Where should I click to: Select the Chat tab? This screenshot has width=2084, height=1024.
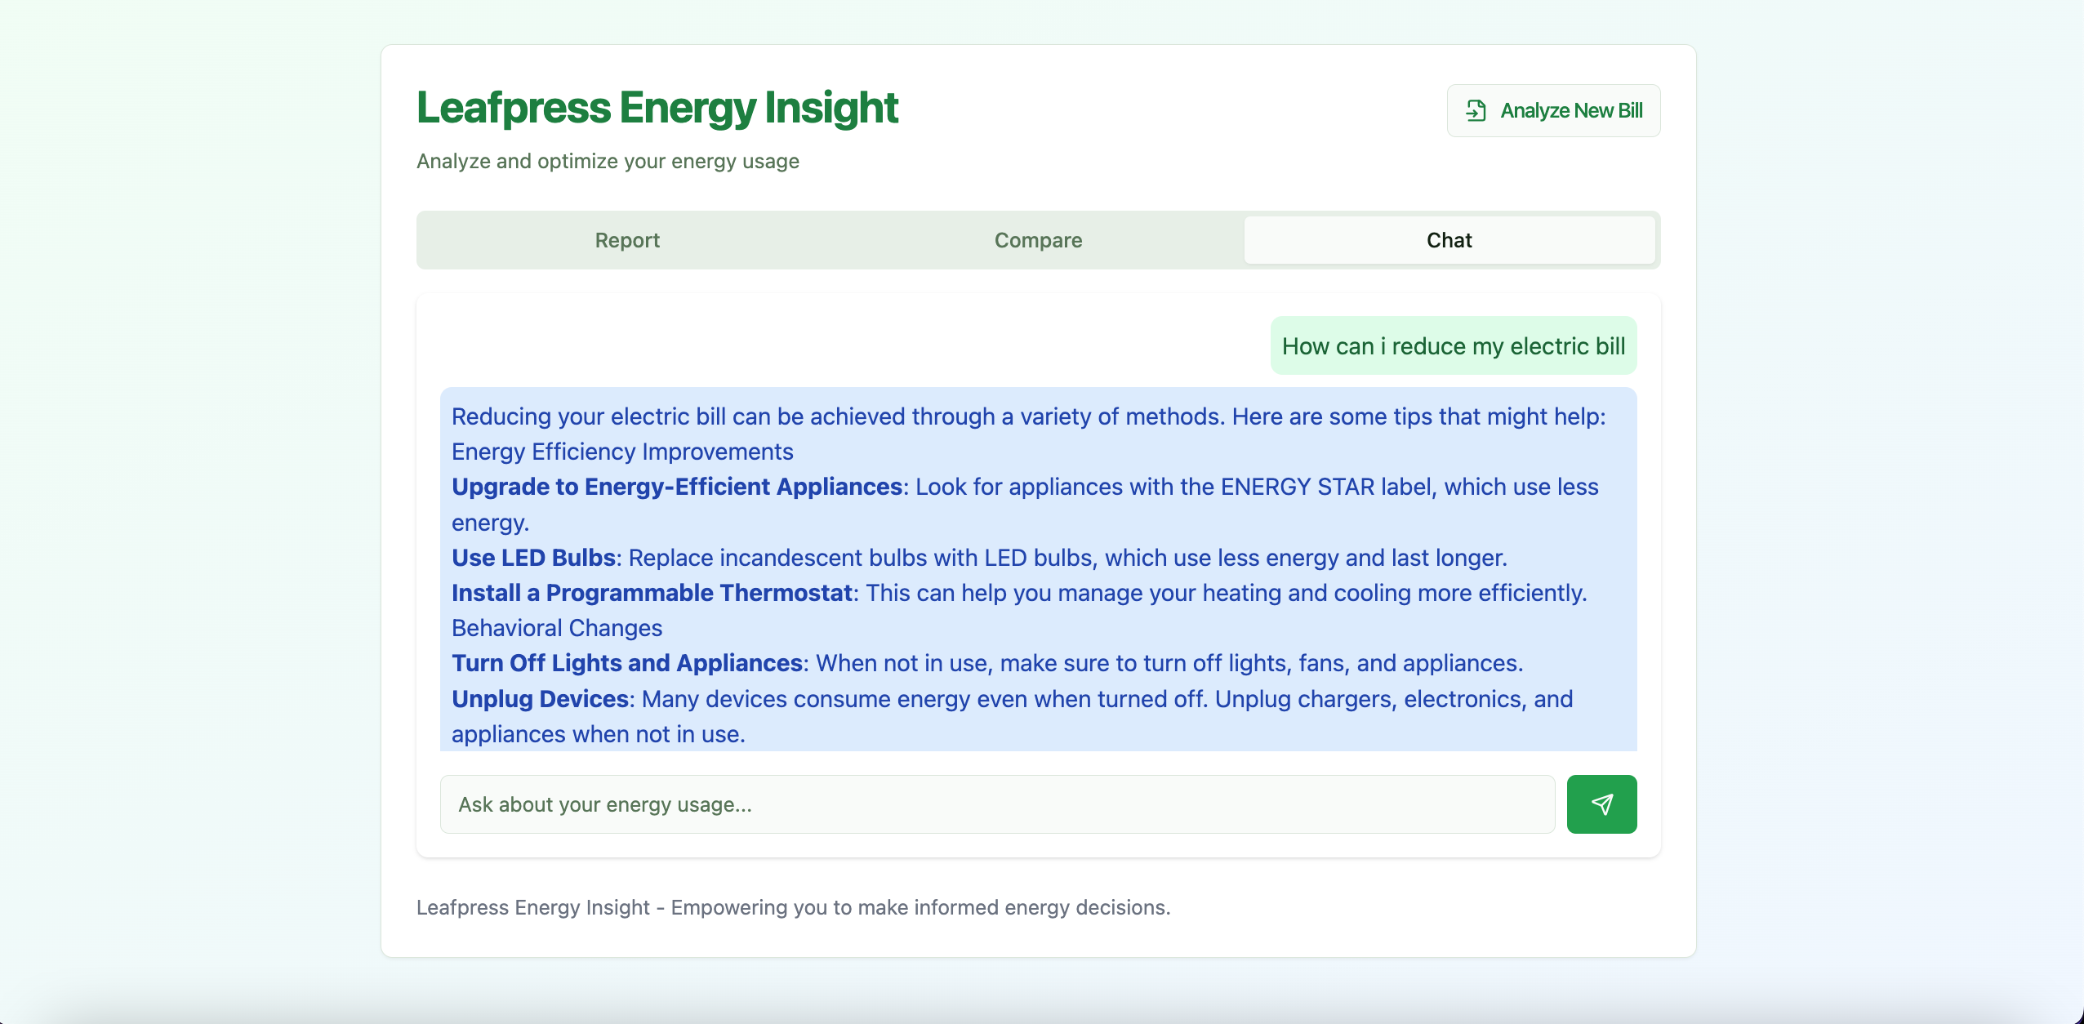[x=1449, y=240]
